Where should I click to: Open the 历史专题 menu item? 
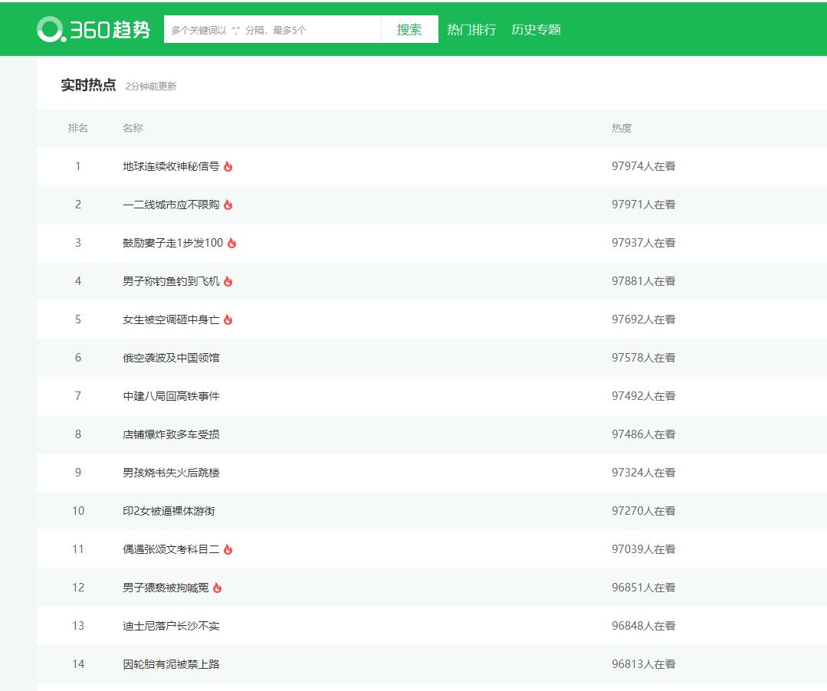pyautogui.click(x=536, y=30)
